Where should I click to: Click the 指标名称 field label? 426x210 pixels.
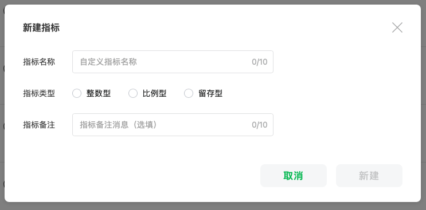click(39, 62)
